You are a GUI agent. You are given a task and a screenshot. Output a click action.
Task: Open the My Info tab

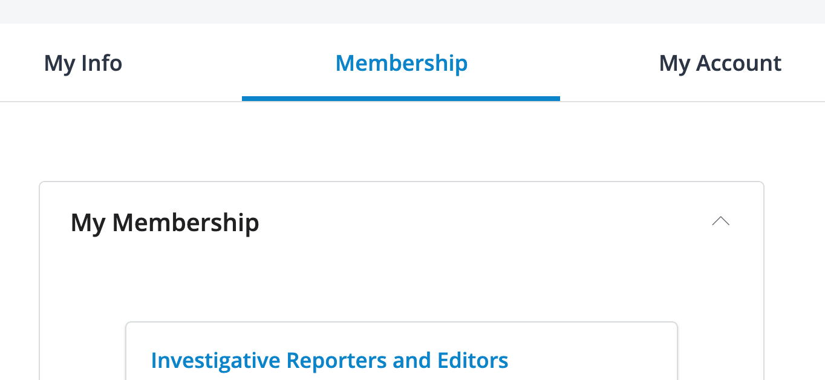[x=83, y=63]
